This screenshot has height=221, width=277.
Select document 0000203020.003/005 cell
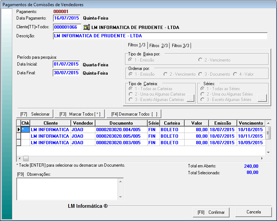pyautogui.click(x=121, y=143)
